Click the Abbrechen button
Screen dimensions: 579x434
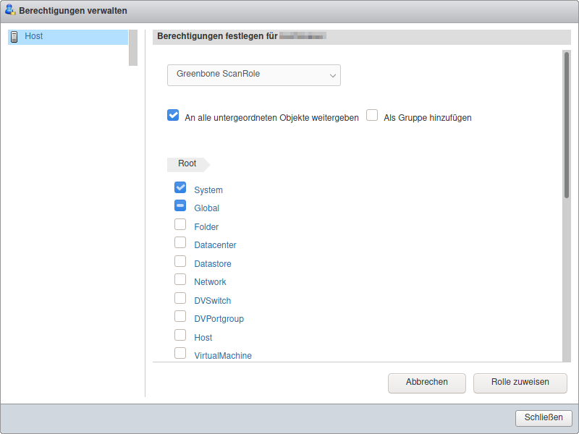[x=426, y=383]
